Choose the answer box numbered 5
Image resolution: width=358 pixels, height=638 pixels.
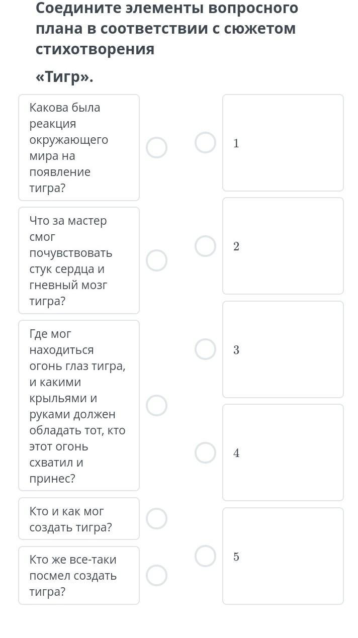(x=283, y=556)
